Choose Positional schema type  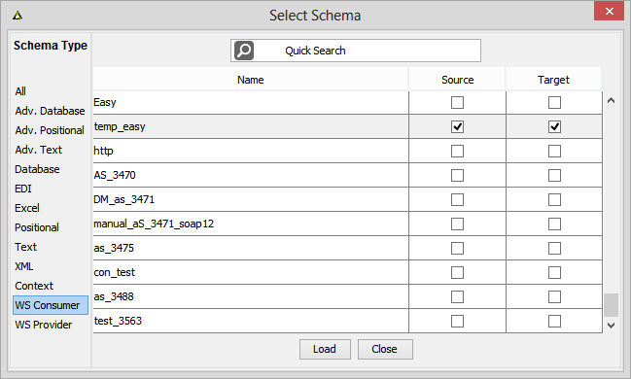coord(37,227)
